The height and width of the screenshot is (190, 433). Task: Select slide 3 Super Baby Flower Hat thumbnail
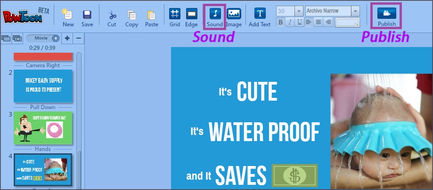click(43, 128)
